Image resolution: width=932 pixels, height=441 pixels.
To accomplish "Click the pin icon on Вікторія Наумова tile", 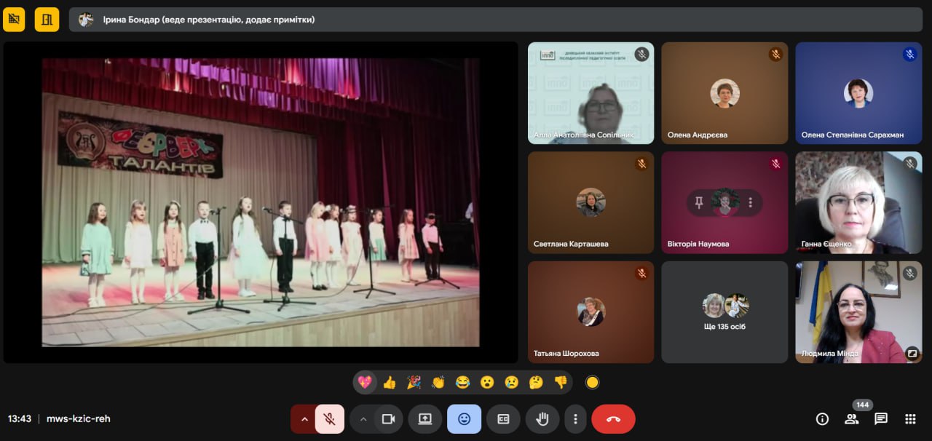I will [x=699, y=203].
